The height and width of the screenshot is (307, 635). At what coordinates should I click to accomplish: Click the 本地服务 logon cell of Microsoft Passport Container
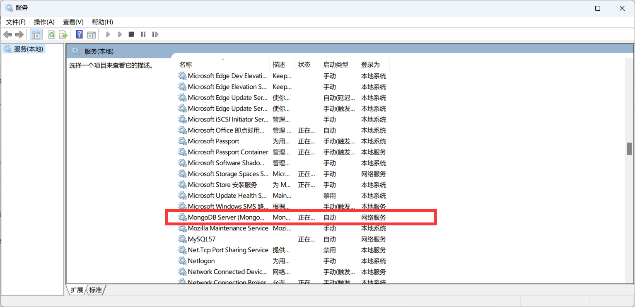tap(374, 152)
